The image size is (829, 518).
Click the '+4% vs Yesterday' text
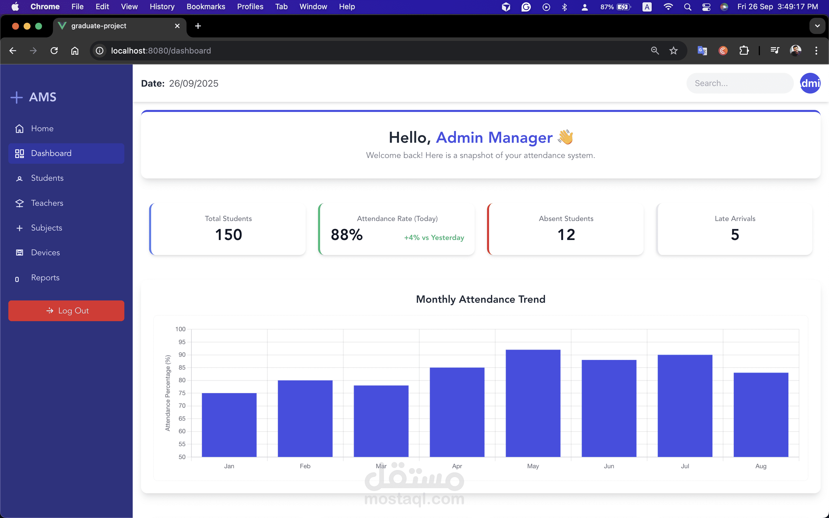point(434,237)
